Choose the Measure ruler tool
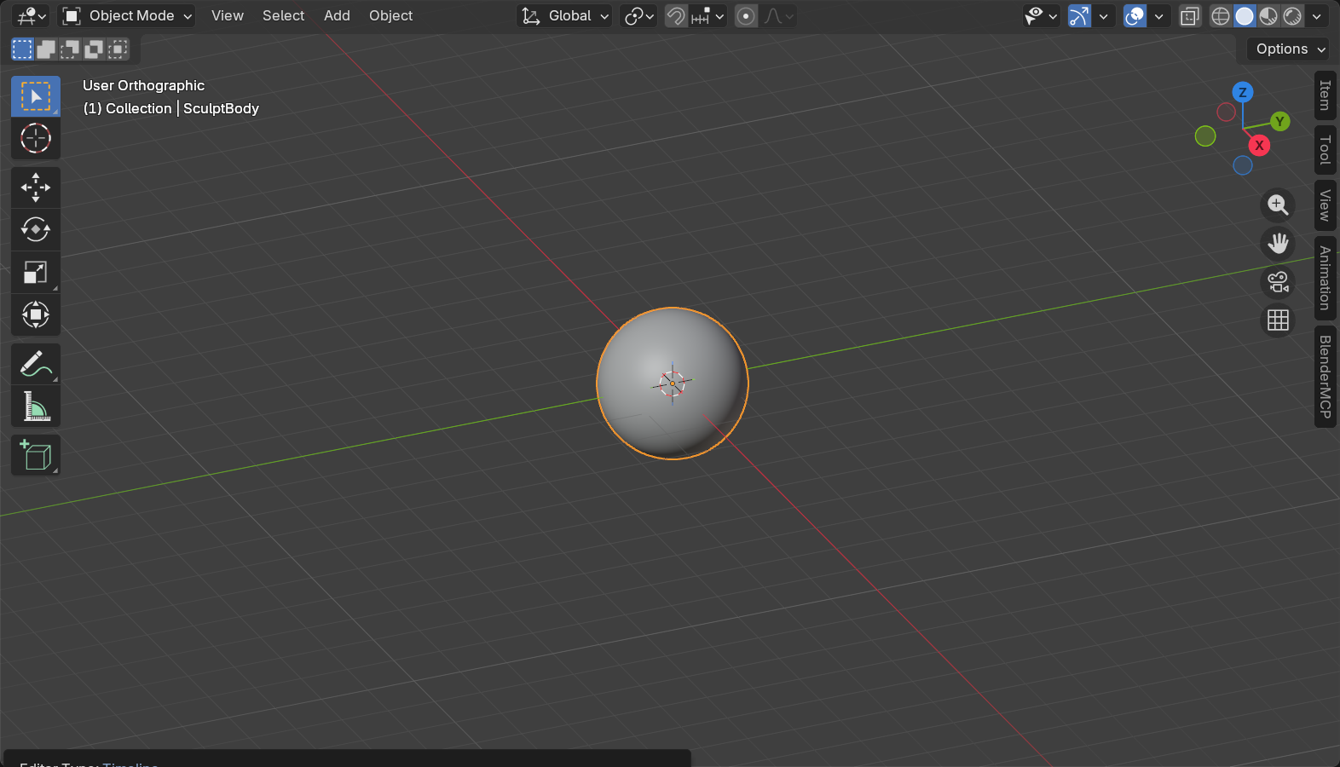This screenshot has width=1340, height=767. tap(36, 407)
